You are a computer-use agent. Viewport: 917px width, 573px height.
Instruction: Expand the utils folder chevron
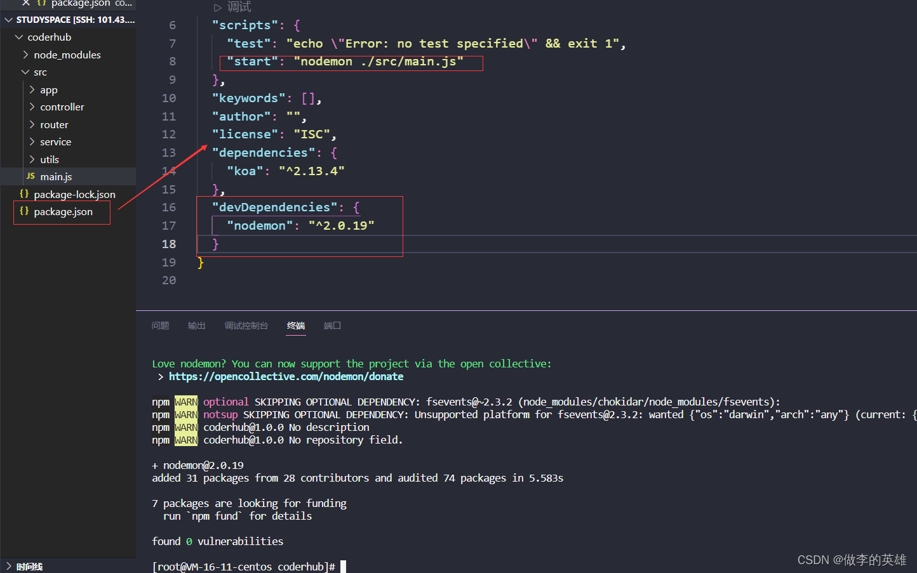32,159
